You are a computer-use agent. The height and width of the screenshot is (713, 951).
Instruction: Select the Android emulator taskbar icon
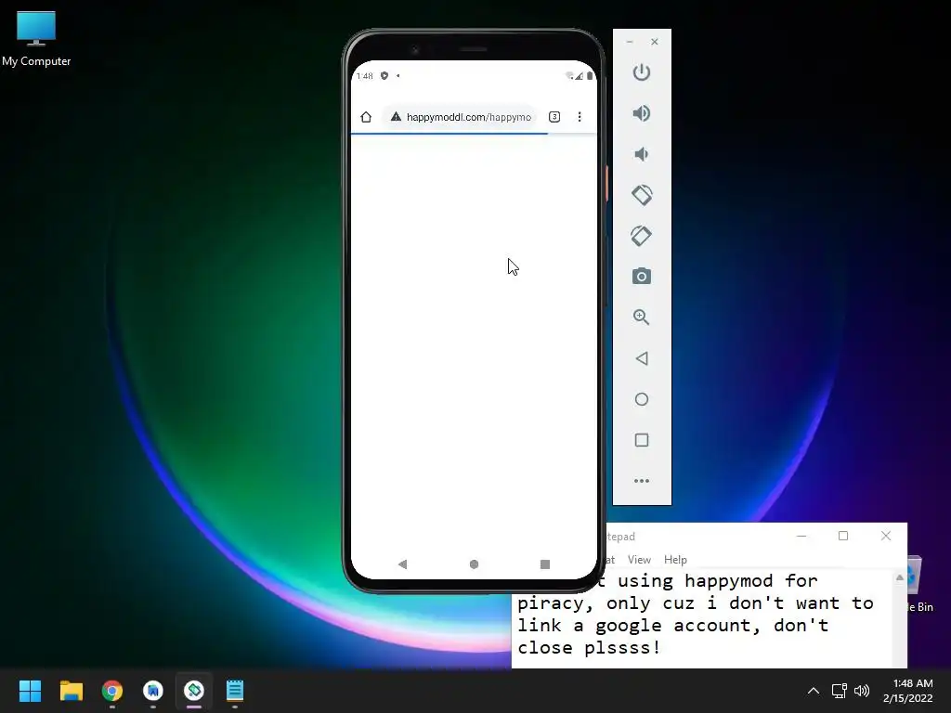[x=194, y=691]
